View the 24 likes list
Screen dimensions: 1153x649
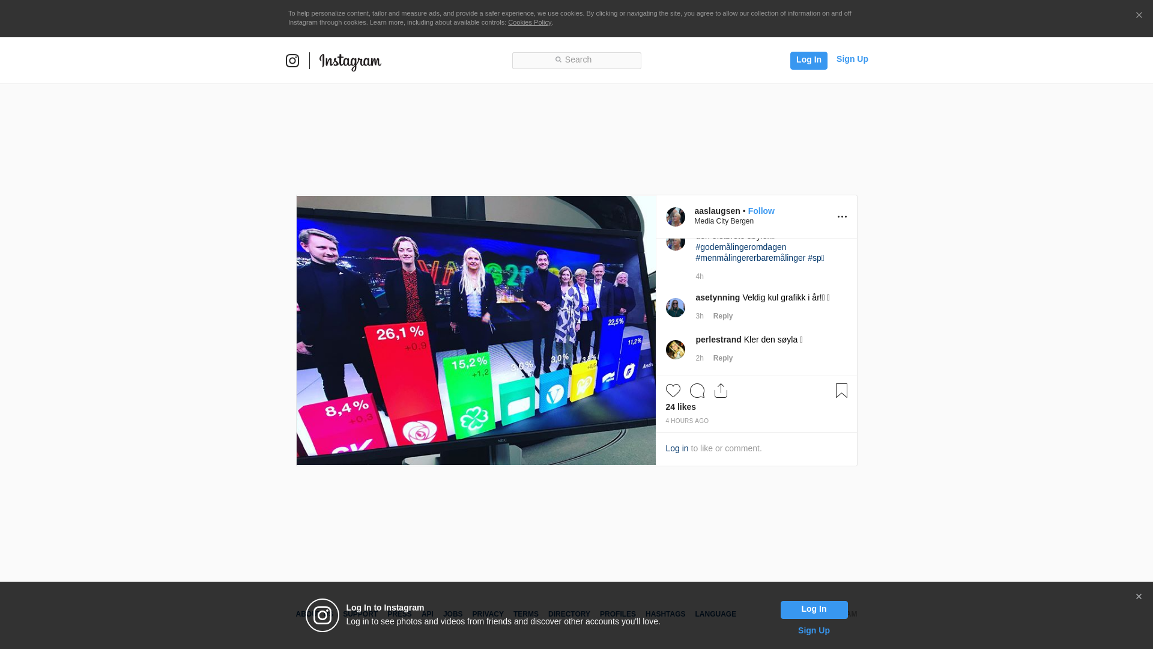click(681, 407)
